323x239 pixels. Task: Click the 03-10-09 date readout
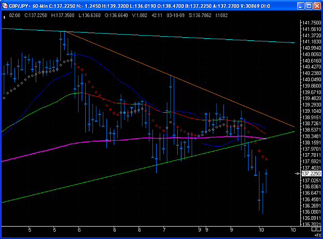pos(176,16)
